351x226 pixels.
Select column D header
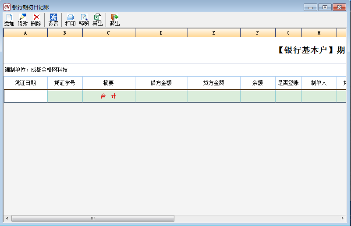(161, 33)
